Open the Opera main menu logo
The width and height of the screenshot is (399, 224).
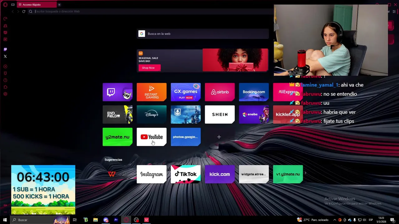pos(5,5)
